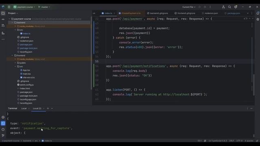
Task: Open editor tab options kebab menu
Action: tap(252, 13)
